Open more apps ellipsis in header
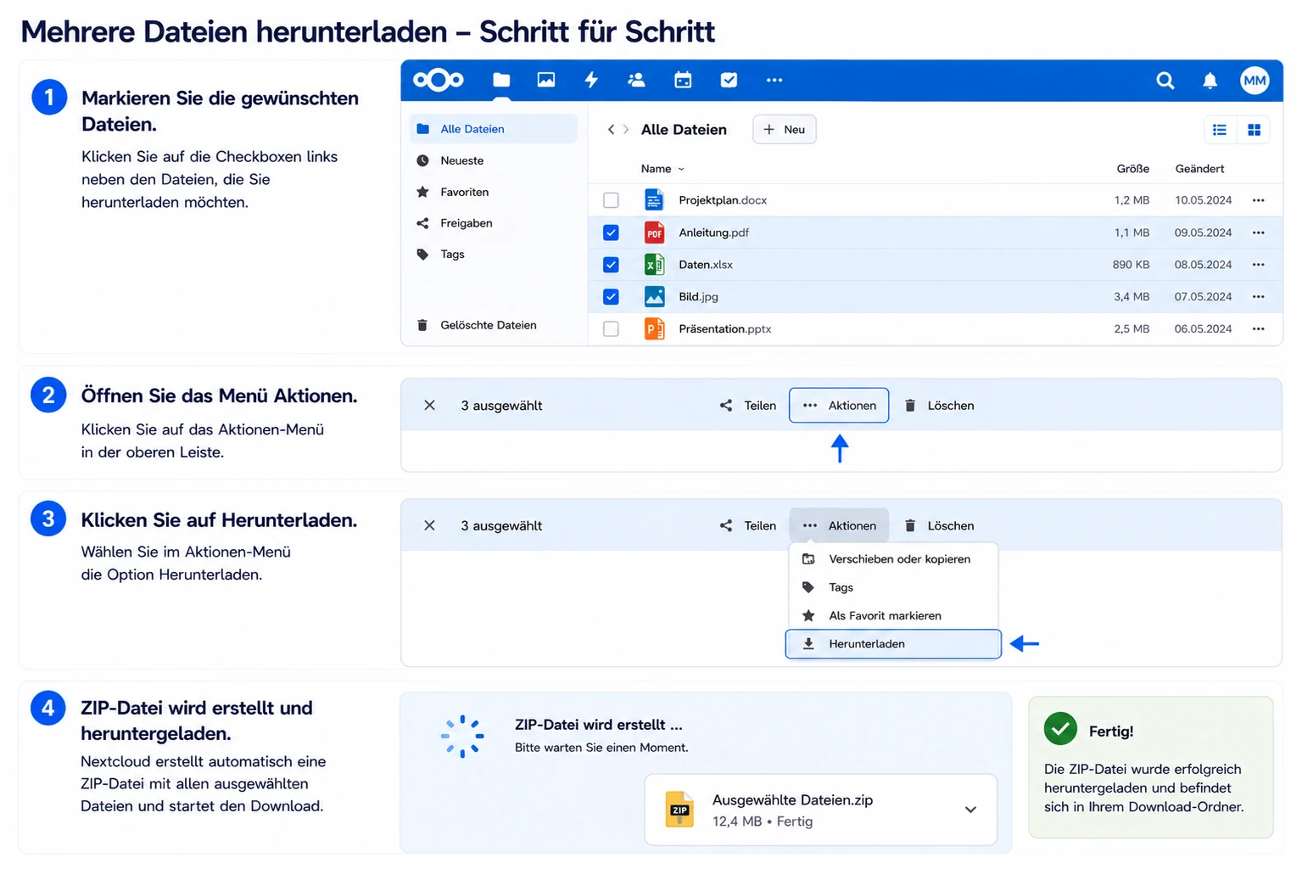This screenshot has width=1302, height=869. click(774, 80)
